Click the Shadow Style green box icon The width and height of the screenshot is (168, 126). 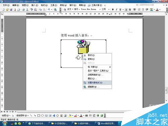point(98,115)
